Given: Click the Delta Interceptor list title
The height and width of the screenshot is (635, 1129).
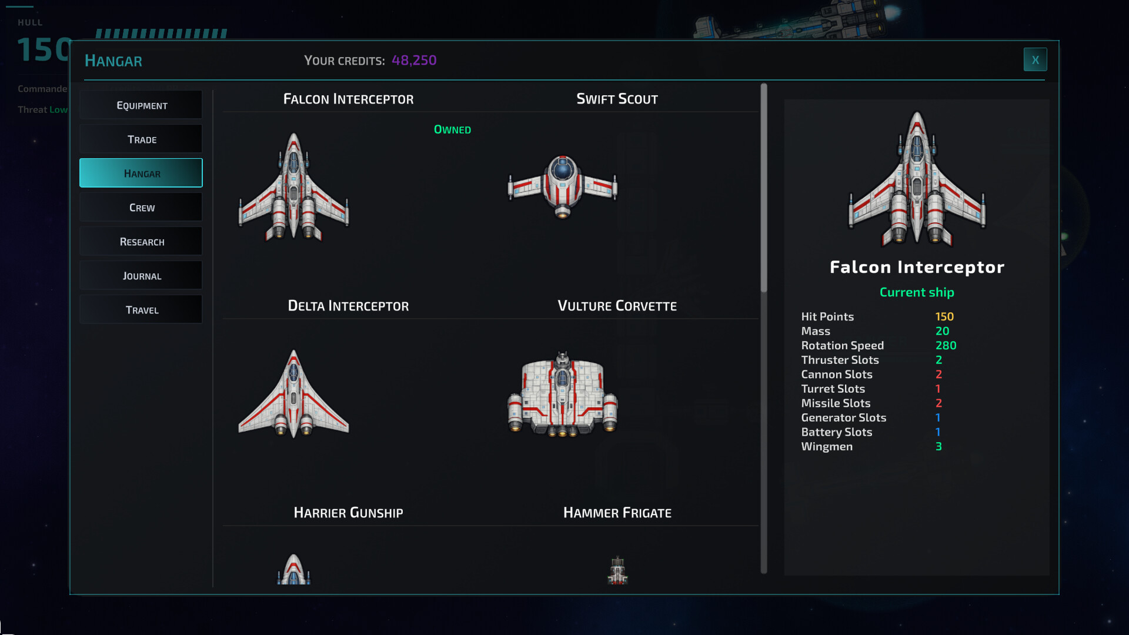Looking at the screenshot, I should click(x=348, y=306).
